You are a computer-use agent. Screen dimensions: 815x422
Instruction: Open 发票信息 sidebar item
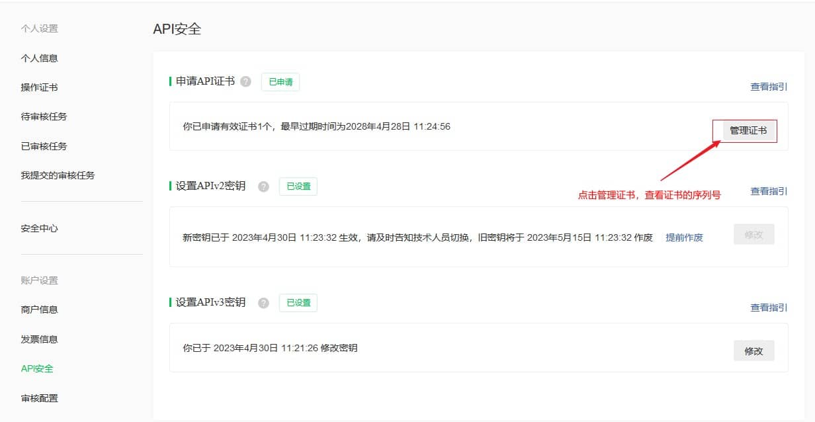[40, 339]
